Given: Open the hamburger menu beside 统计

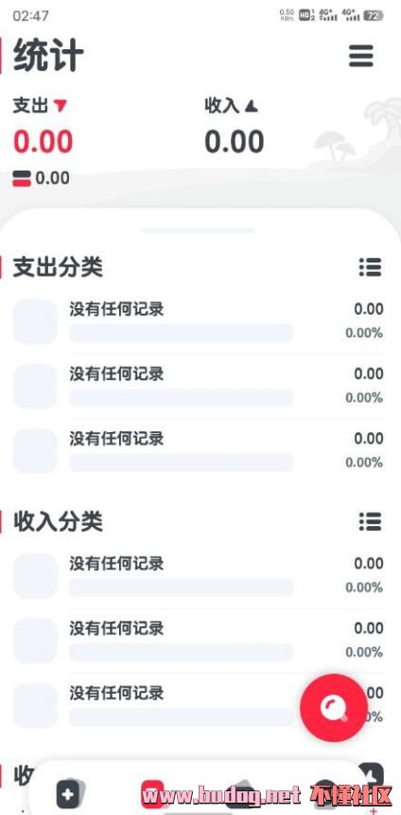Looking at the screenshot, I should (x=361, y=56).
